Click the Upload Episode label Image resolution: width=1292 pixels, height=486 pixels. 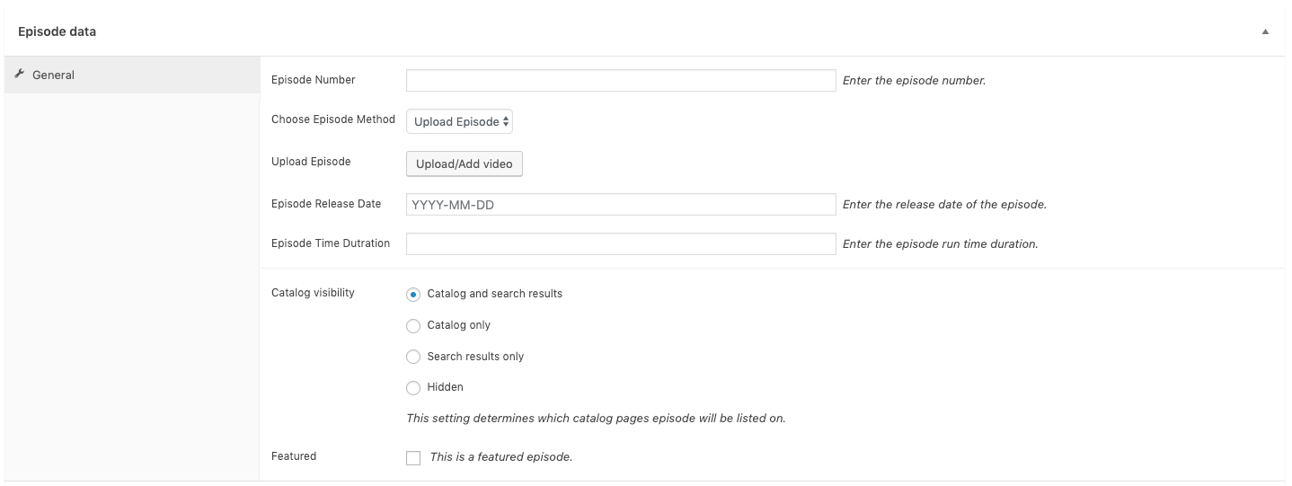coord(311,162)
